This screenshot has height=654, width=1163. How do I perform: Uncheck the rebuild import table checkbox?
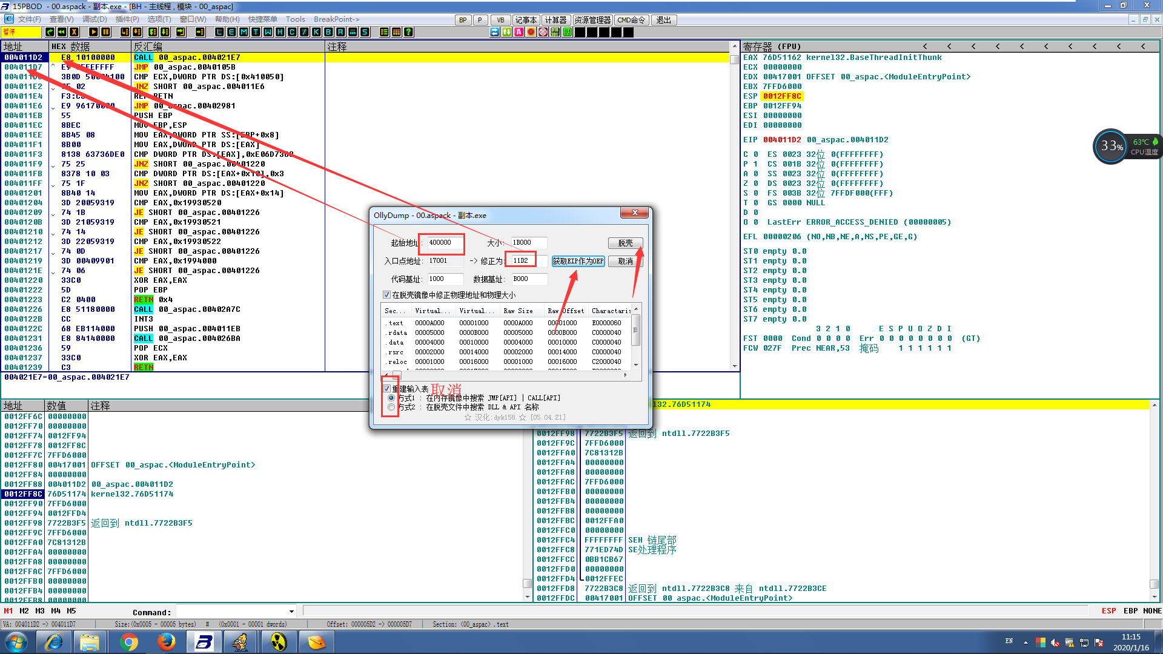click(x=387, y=389)
